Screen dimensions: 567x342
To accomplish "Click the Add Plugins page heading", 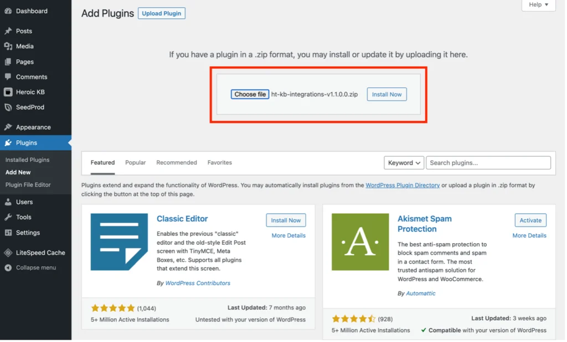I will coord(108,13).
